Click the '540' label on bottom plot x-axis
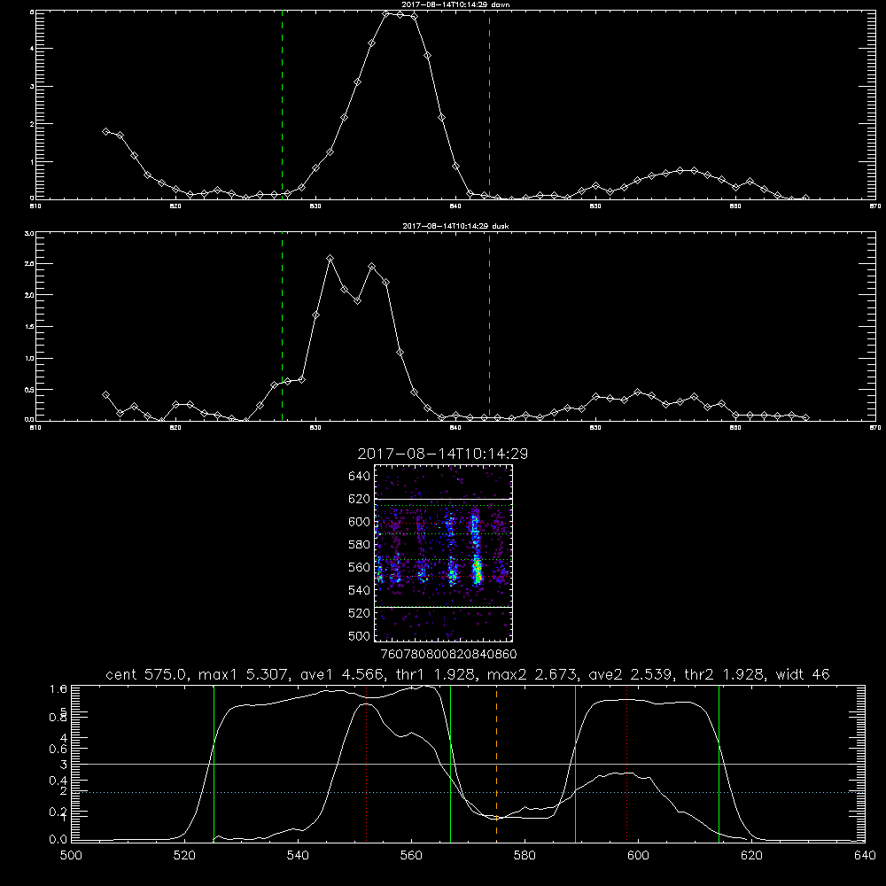Screen dimensions: 886x886 [298, 856]
